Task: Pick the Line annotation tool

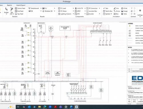Action: (x=116, y=8)
